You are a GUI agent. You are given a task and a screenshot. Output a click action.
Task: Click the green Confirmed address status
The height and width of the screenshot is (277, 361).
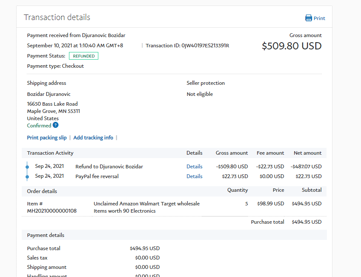pos(39,126)
